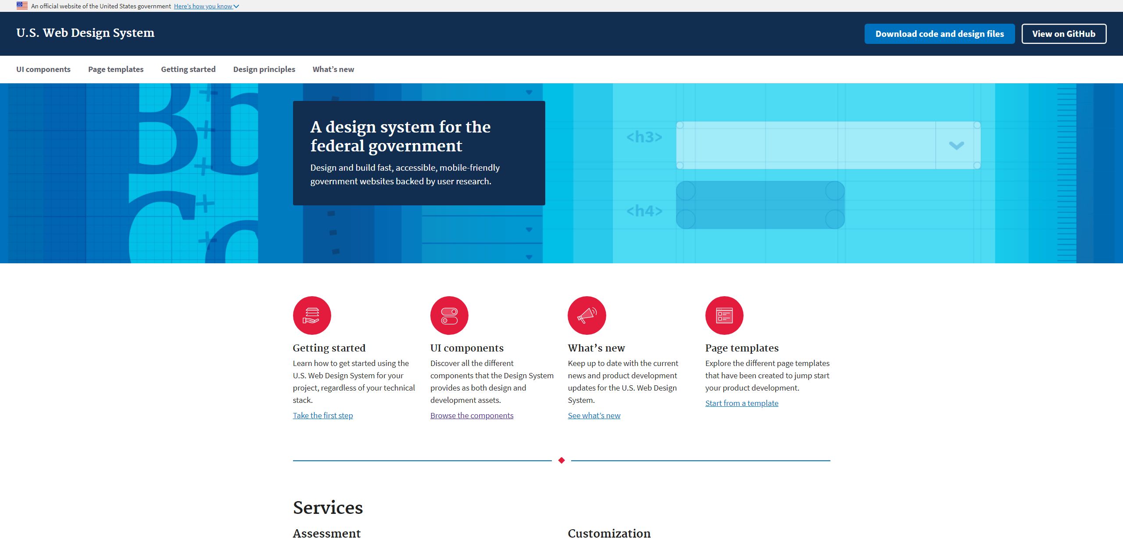Click the "Getting started" card heading
Screen dimensions: 1123x538
(x=329, y=348)
